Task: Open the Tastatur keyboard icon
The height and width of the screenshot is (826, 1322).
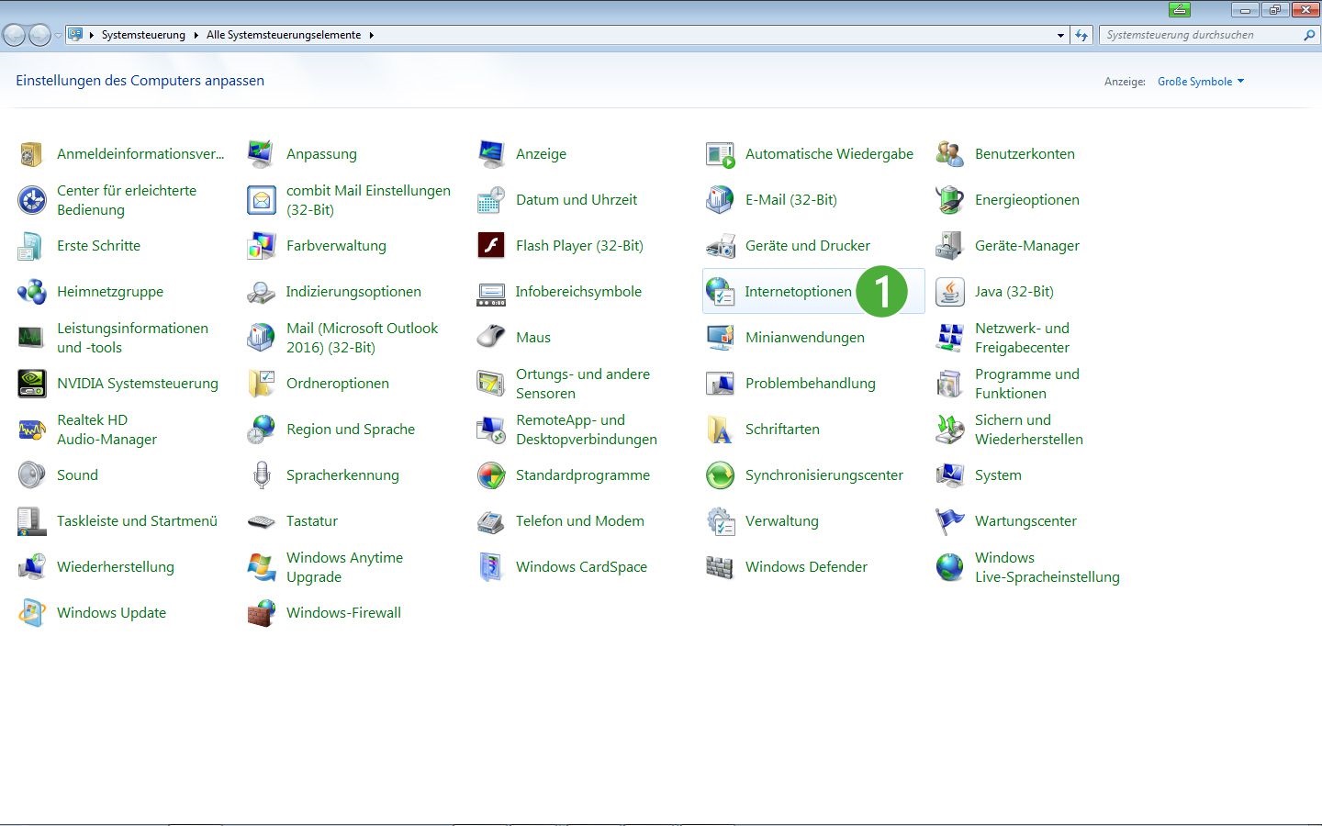Action: (261, 521)
